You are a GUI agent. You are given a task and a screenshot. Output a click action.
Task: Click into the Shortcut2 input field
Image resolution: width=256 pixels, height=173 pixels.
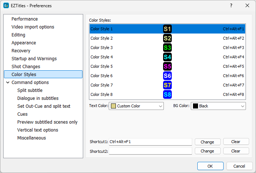pos(150,151)
